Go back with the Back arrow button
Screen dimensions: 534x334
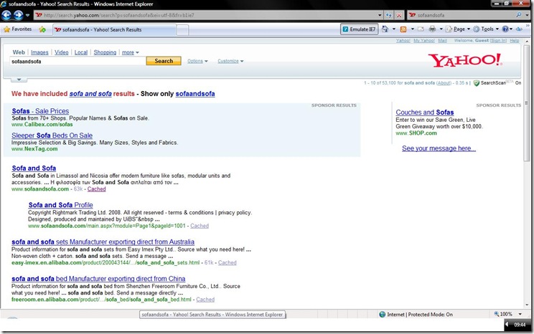(6, 15)
